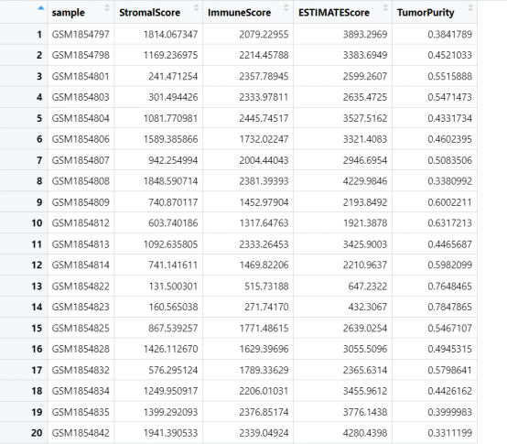The height and width of the screenshot is (444, 507).
Task: Select ESTIMATEScore value 4229.9846
Action: pos(365,181)
